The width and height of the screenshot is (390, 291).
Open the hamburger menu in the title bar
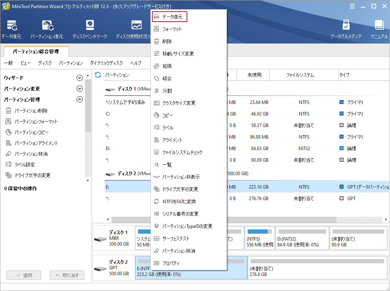click(352, 6)
